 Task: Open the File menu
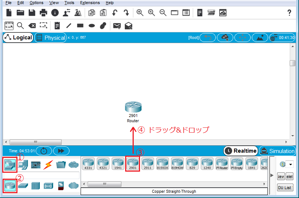point(9,3)
